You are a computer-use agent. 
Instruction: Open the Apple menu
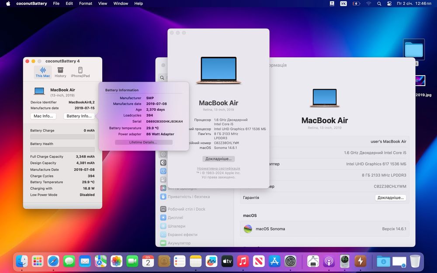(x=8, y=3)
